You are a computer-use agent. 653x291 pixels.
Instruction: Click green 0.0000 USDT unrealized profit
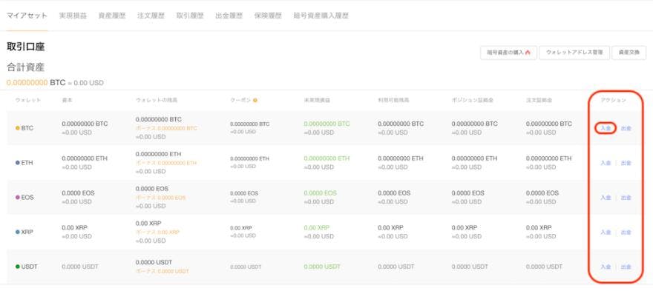coord(322,266)
